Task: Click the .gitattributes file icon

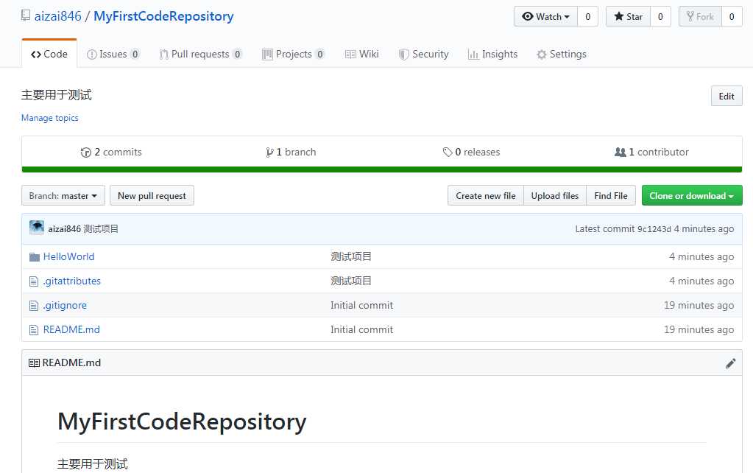Action: [x=34, y=281]
